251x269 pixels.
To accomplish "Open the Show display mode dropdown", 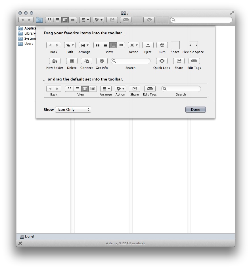I will pyautogui.click(x=73, y=109).
